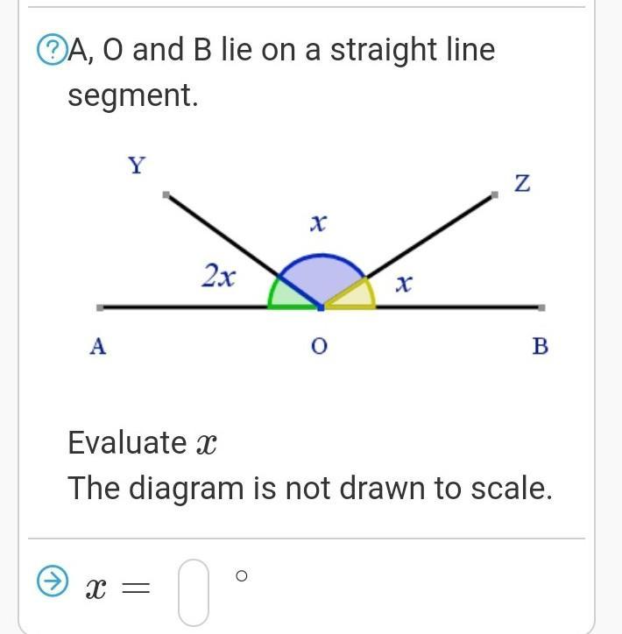Click the x label beside yellow sector

(x=403, y=284)
